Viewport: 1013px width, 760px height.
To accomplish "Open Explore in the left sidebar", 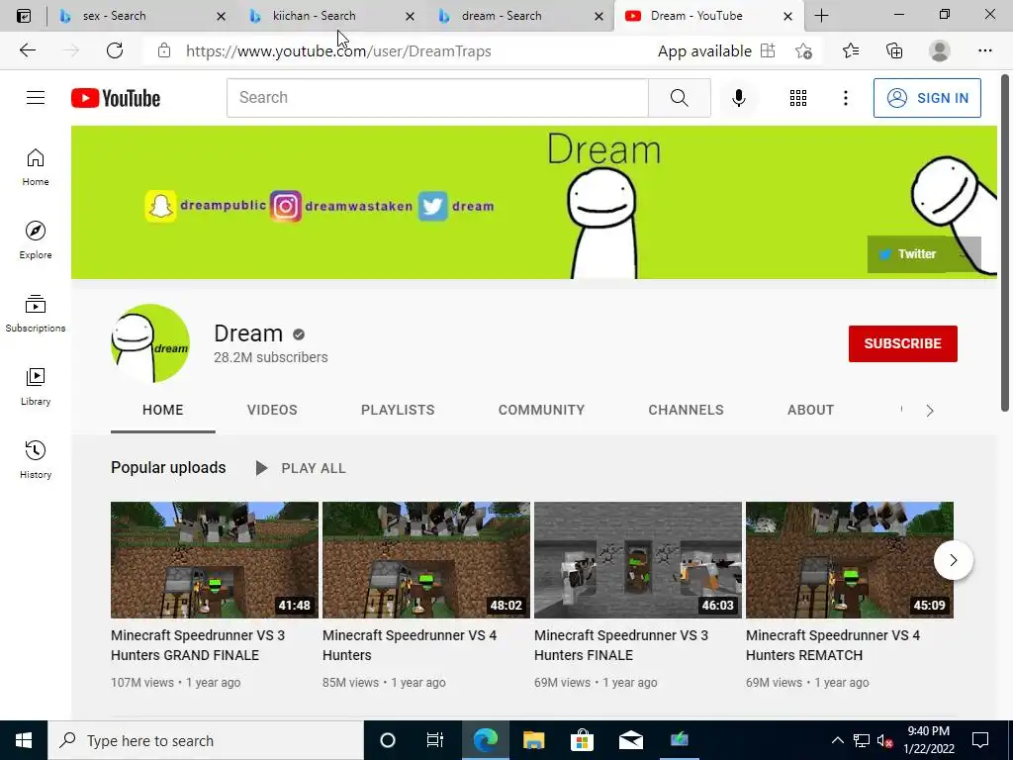I will point(36,239).
